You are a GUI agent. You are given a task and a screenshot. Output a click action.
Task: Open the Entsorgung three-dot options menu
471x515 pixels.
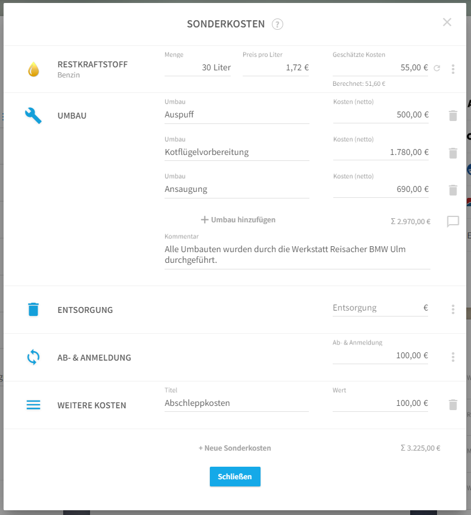coord(453,309)
